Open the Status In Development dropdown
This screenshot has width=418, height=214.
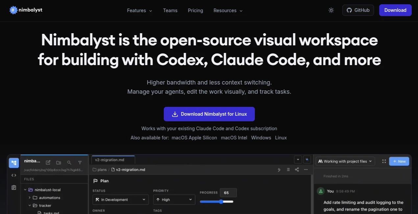pyautogui.click(x=120, y=200)
